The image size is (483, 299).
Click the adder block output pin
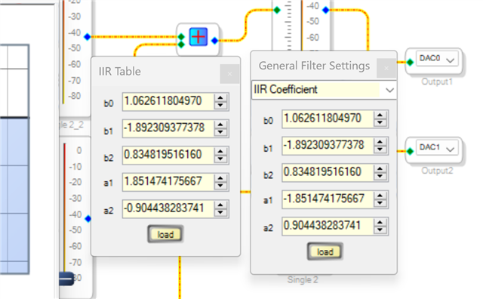click(x=214, y=40)
